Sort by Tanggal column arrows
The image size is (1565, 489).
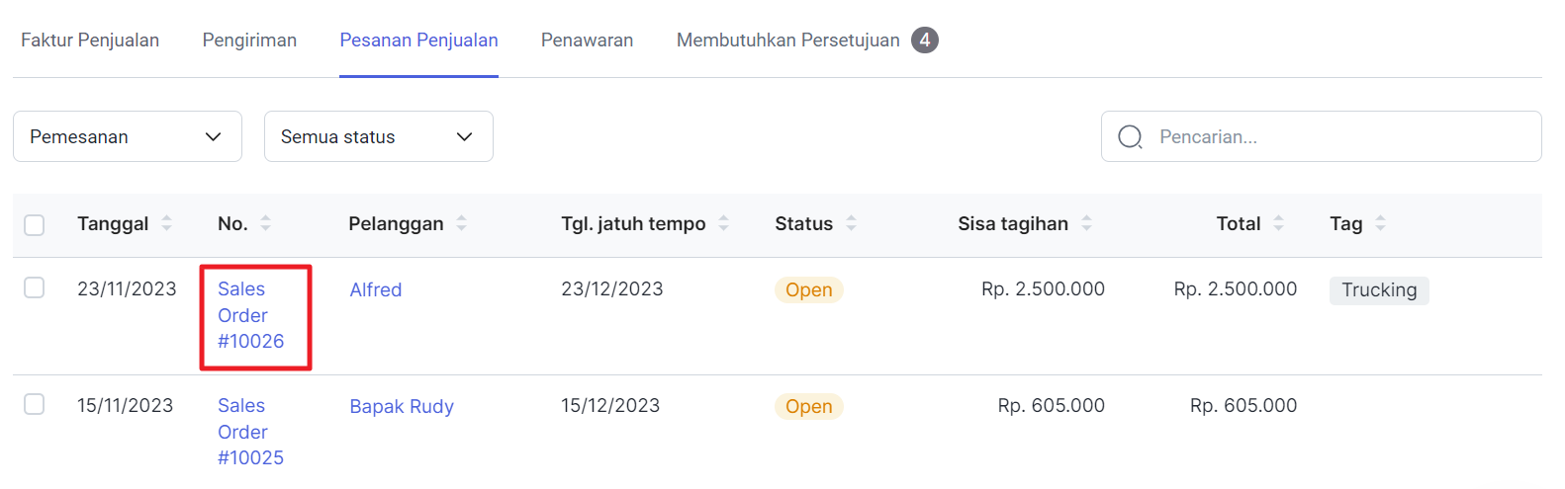click(166, 223)
